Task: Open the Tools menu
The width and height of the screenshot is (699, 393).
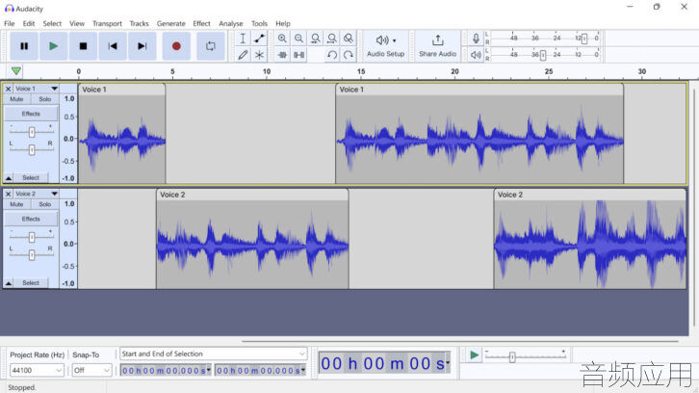Action: [259, 24]
